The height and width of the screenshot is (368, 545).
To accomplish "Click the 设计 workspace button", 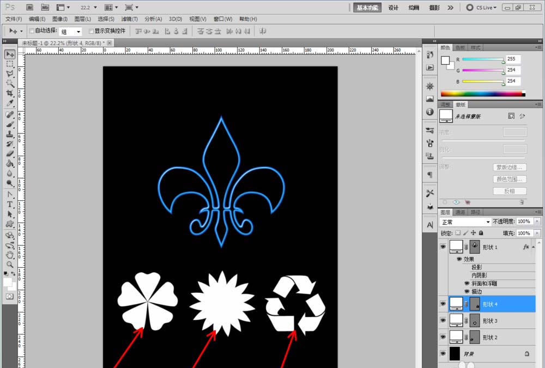I will click(393, 7).
